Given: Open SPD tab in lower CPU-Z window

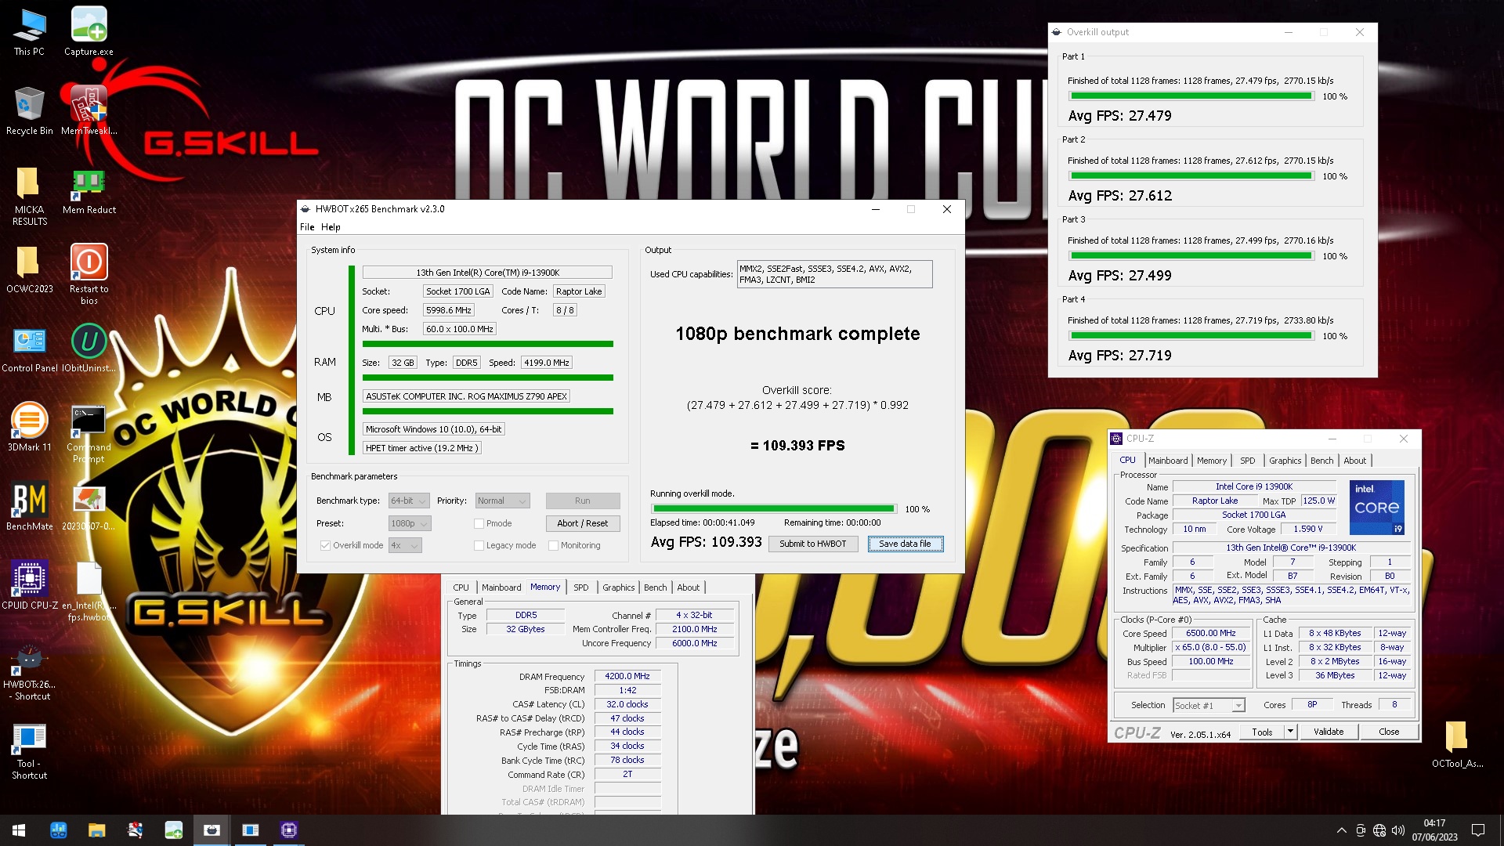Looking at the screenshot, I should coord(580,587).
